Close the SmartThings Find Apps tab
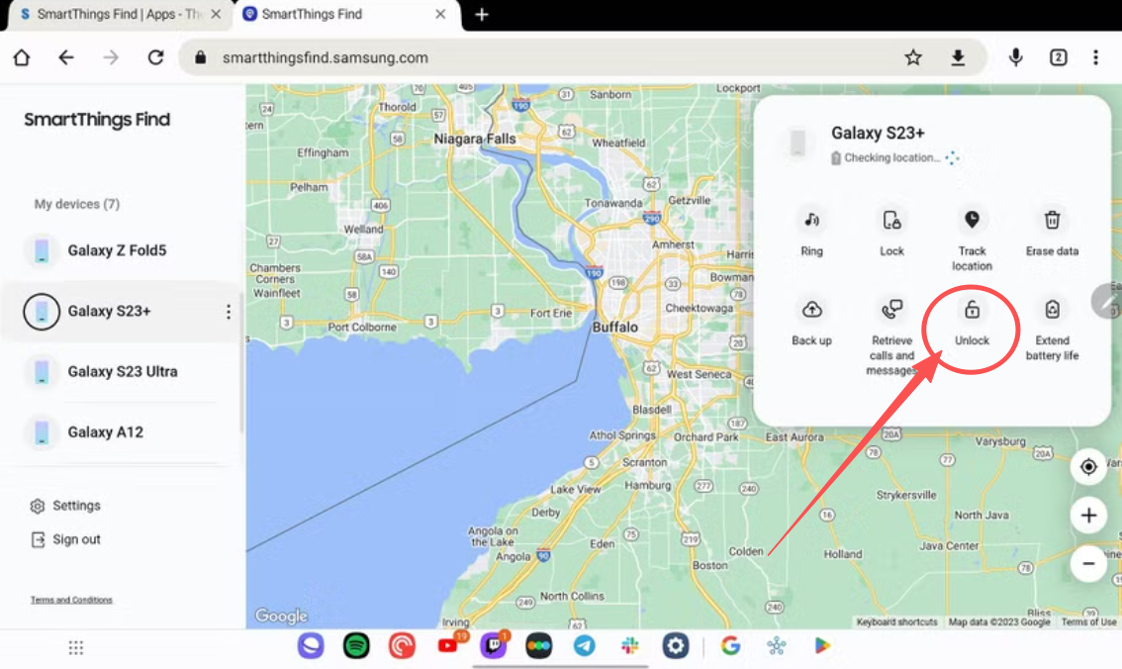 tap(216, 14)
